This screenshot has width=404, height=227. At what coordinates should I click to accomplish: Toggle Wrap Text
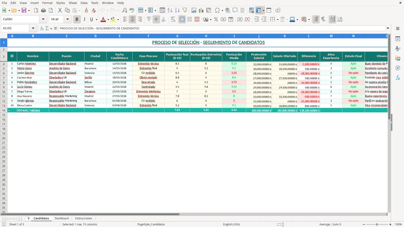click(173, 20)
